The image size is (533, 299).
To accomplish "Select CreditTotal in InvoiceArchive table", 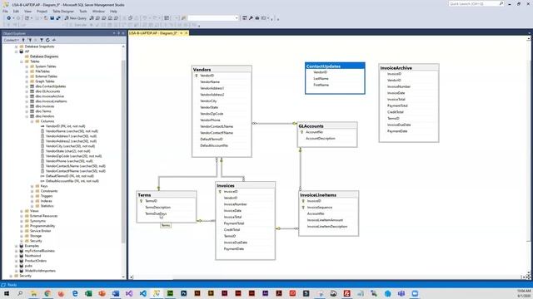I will (x=396, y=112).
